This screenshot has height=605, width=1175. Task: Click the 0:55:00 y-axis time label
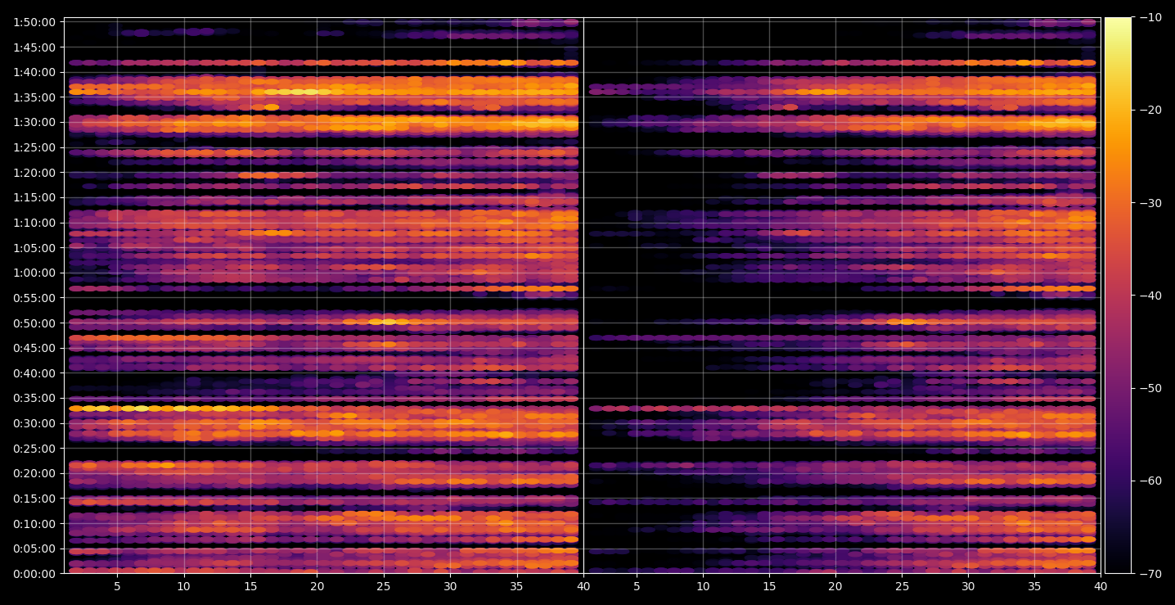tap(34, 298)
